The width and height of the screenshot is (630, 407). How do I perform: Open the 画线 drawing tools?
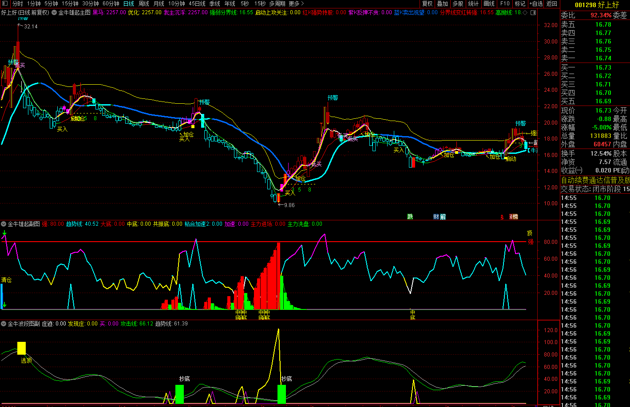pos(489,4)
